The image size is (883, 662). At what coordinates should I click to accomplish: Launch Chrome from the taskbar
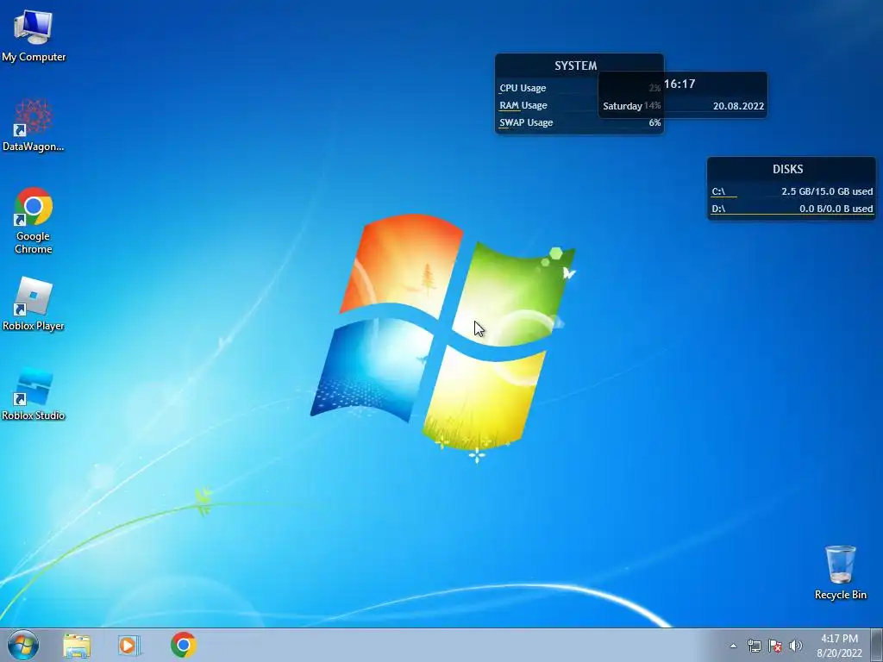[x=183, y=645]
